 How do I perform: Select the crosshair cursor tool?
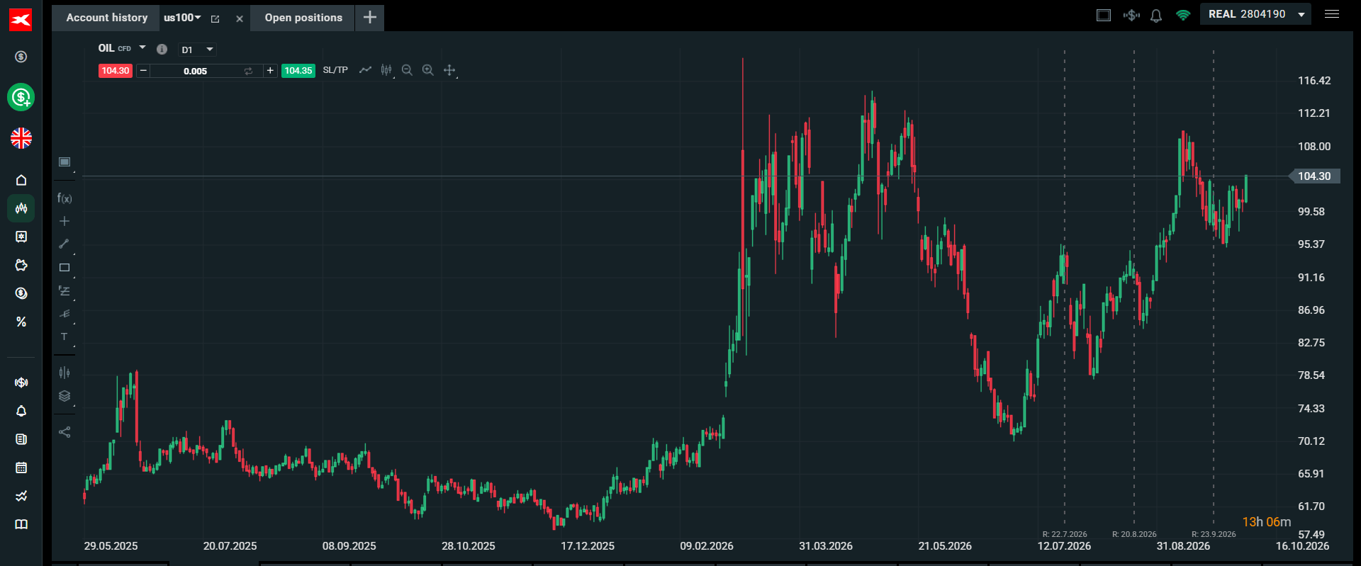[65, 221]
